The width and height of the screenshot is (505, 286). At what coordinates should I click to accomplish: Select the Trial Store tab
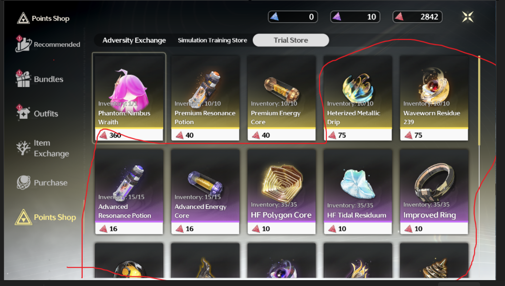click(x=291, y=40)
